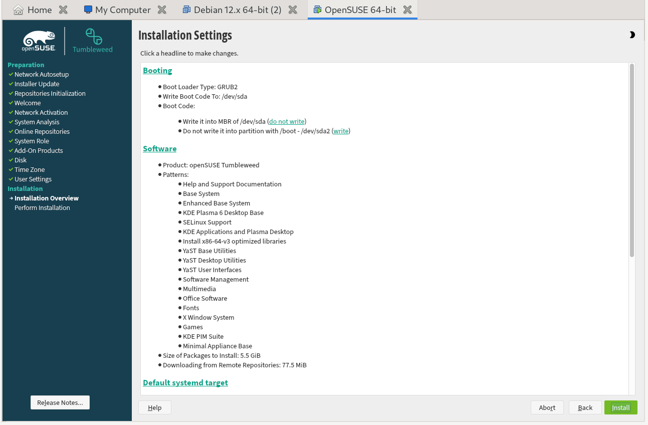Click 'Multimedia' pattern entry
The image size is (648, 425).
coord(199,289)
